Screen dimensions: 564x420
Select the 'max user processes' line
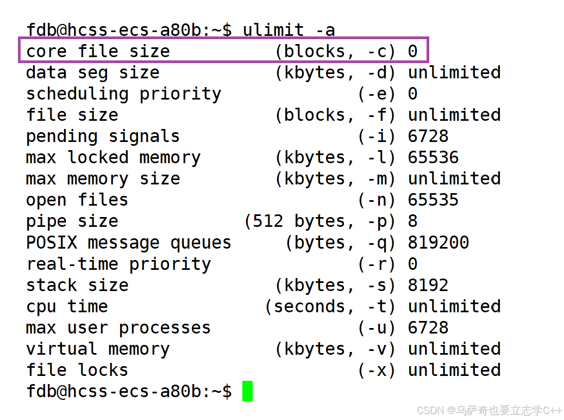237,328
